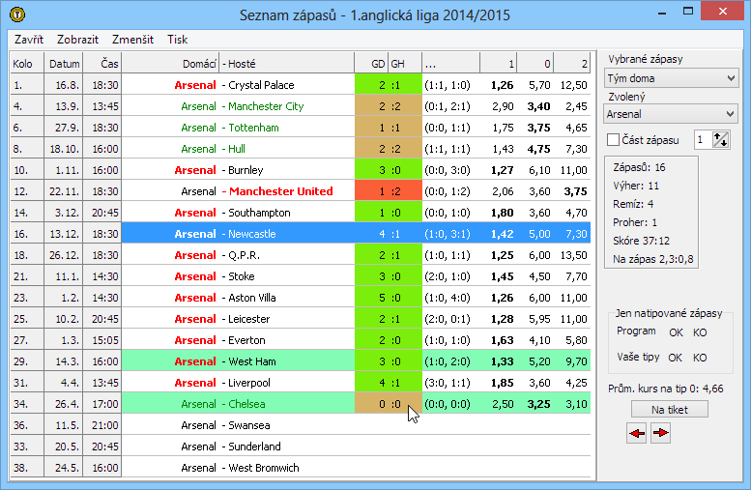751x490 pixels.
Task: Click OK next to Vaše tipy
Action: click(675, 358)
